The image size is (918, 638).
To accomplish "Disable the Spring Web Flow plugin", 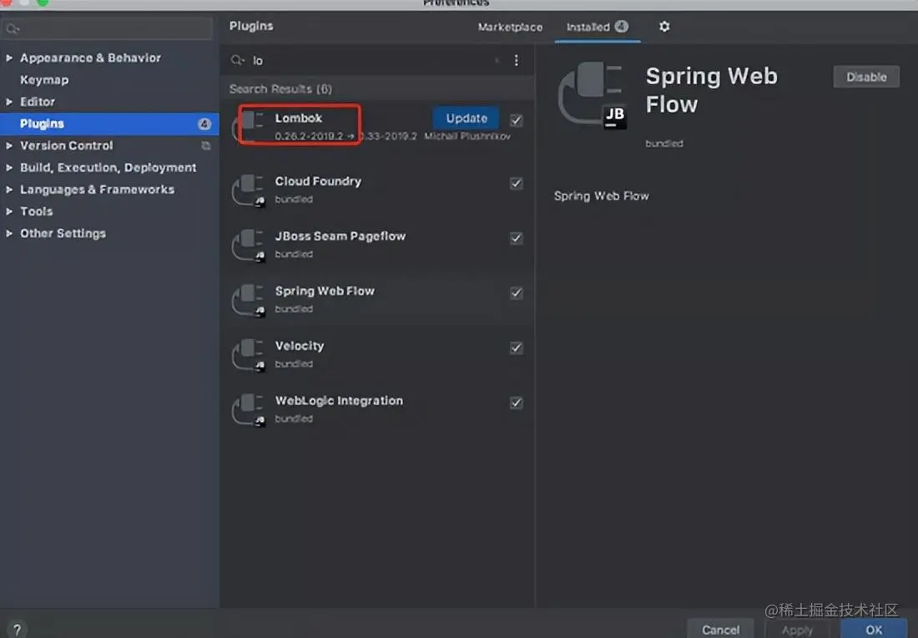I will point(866,77).
